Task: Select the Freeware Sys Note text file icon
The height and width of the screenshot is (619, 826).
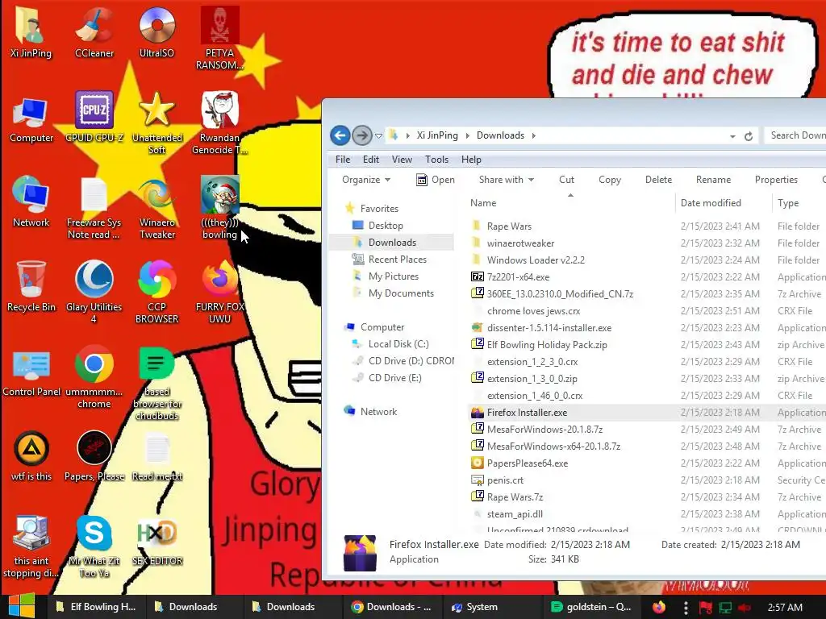Action: click(x=94, y=209)
